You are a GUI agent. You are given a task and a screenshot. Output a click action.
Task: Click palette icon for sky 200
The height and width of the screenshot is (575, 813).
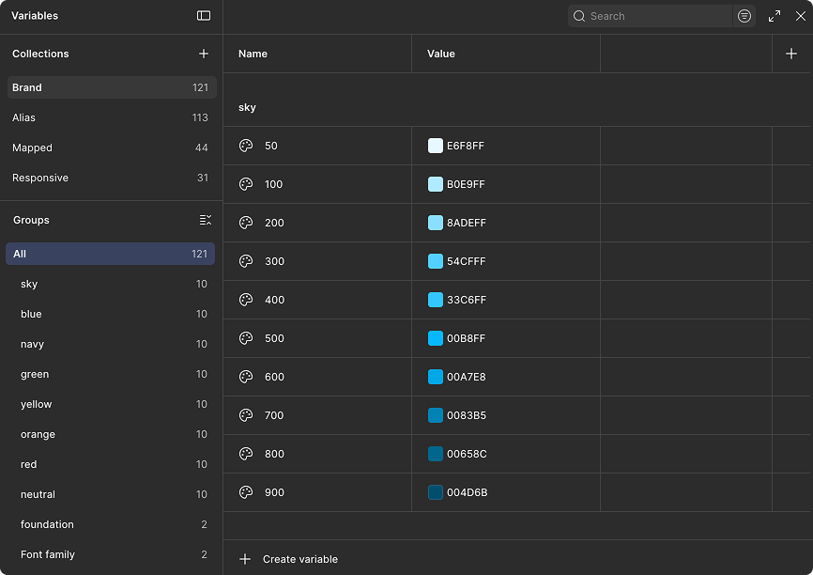point(246,223)
